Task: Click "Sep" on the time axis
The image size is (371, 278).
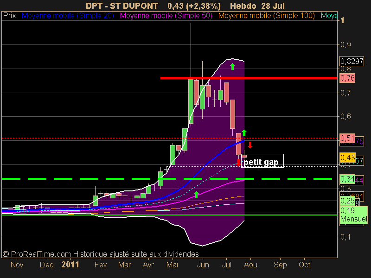Action: (280, 265)
